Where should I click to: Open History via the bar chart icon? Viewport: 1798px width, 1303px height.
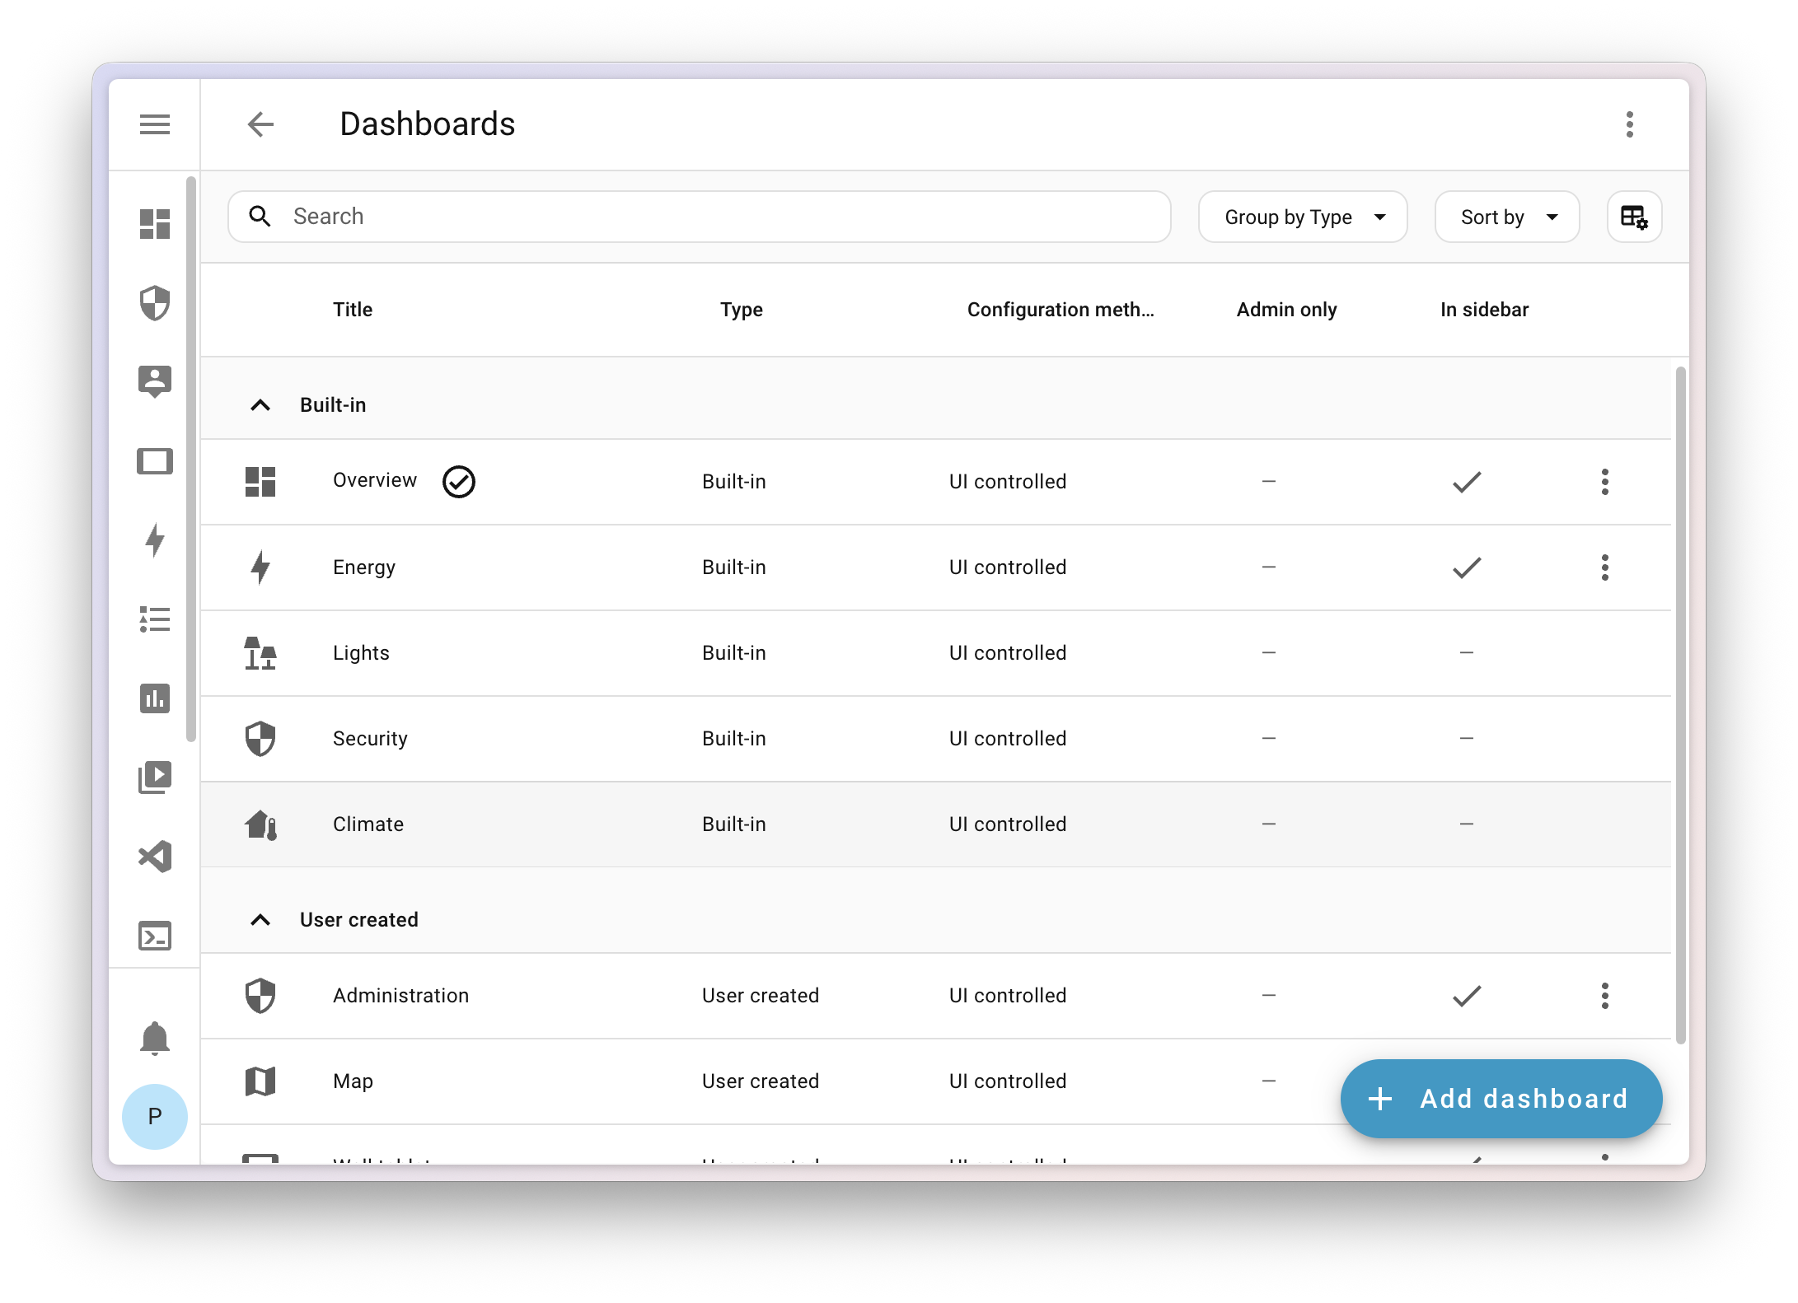155,698
